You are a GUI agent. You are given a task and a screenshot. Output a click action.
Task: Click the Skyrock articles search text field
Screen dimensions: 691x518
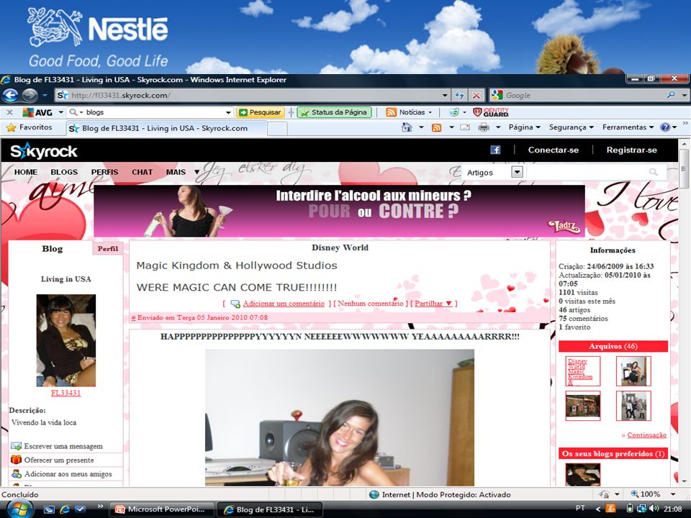(586, 172)
